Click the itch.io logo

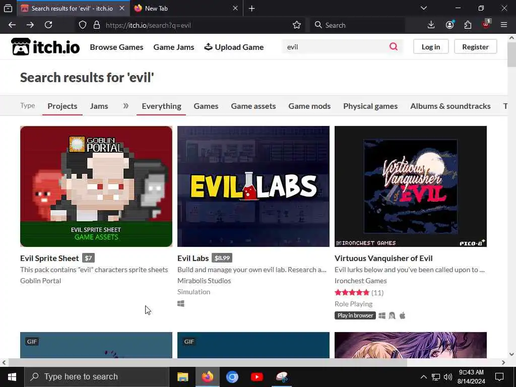pos(45,47)
